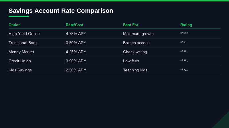Select the Option column header
This screenshot has width=229, height=128.
point(15,25)
